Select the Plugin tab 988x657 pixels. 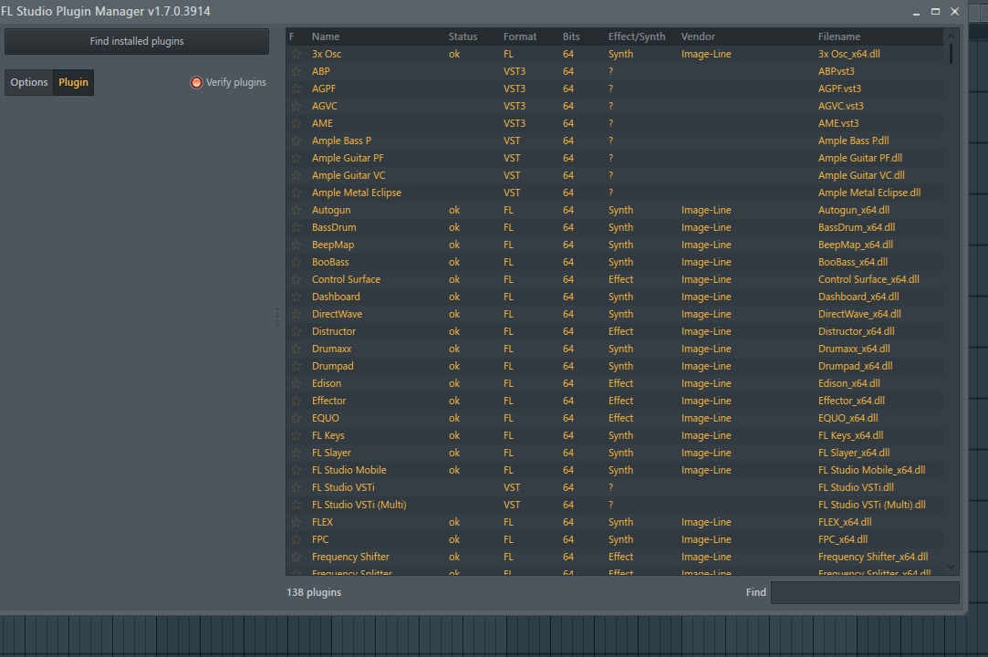click(x=73, y=83)
